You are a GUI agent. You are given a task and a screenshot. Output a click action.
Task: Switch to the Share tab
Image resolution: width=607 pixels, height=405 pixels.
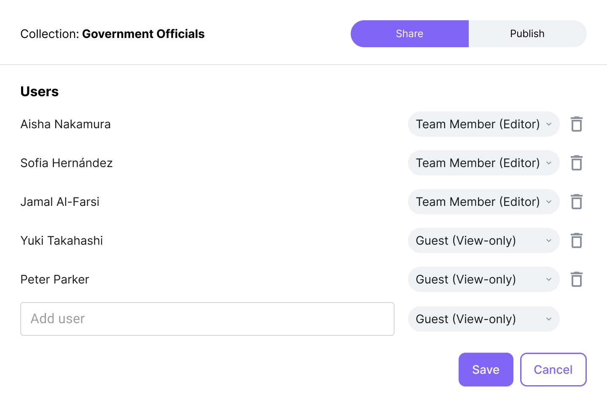point(409,34)
